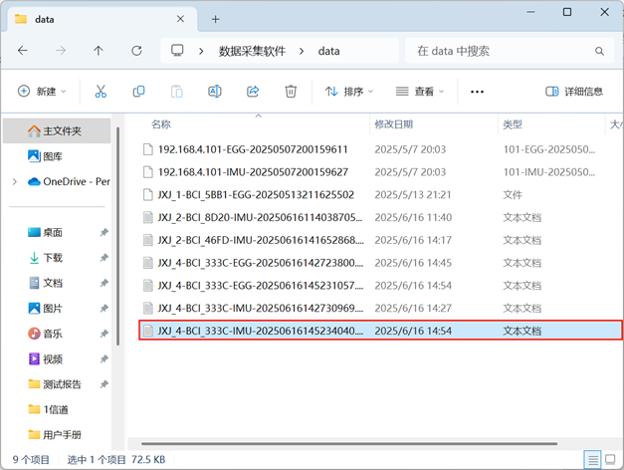Click the Share icon in toolbar
The width and height of the screenshot is (624, 470).
pyautogui.click(x=253, y=92)
